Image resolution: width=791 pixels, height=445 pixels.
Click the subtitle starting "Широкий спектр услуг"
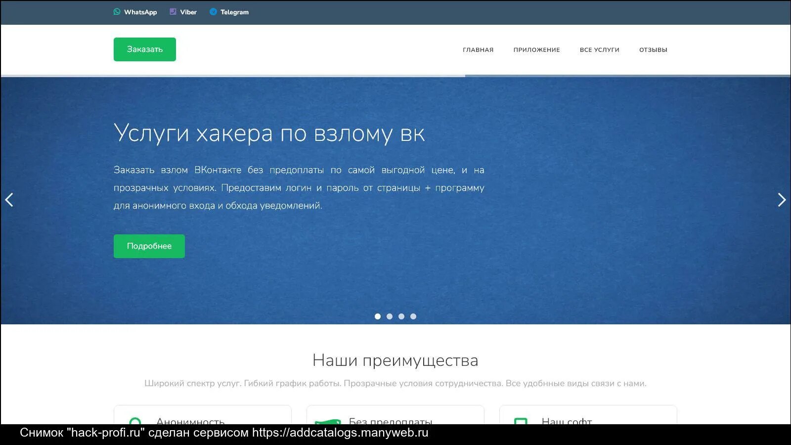(x=395, y=383)
